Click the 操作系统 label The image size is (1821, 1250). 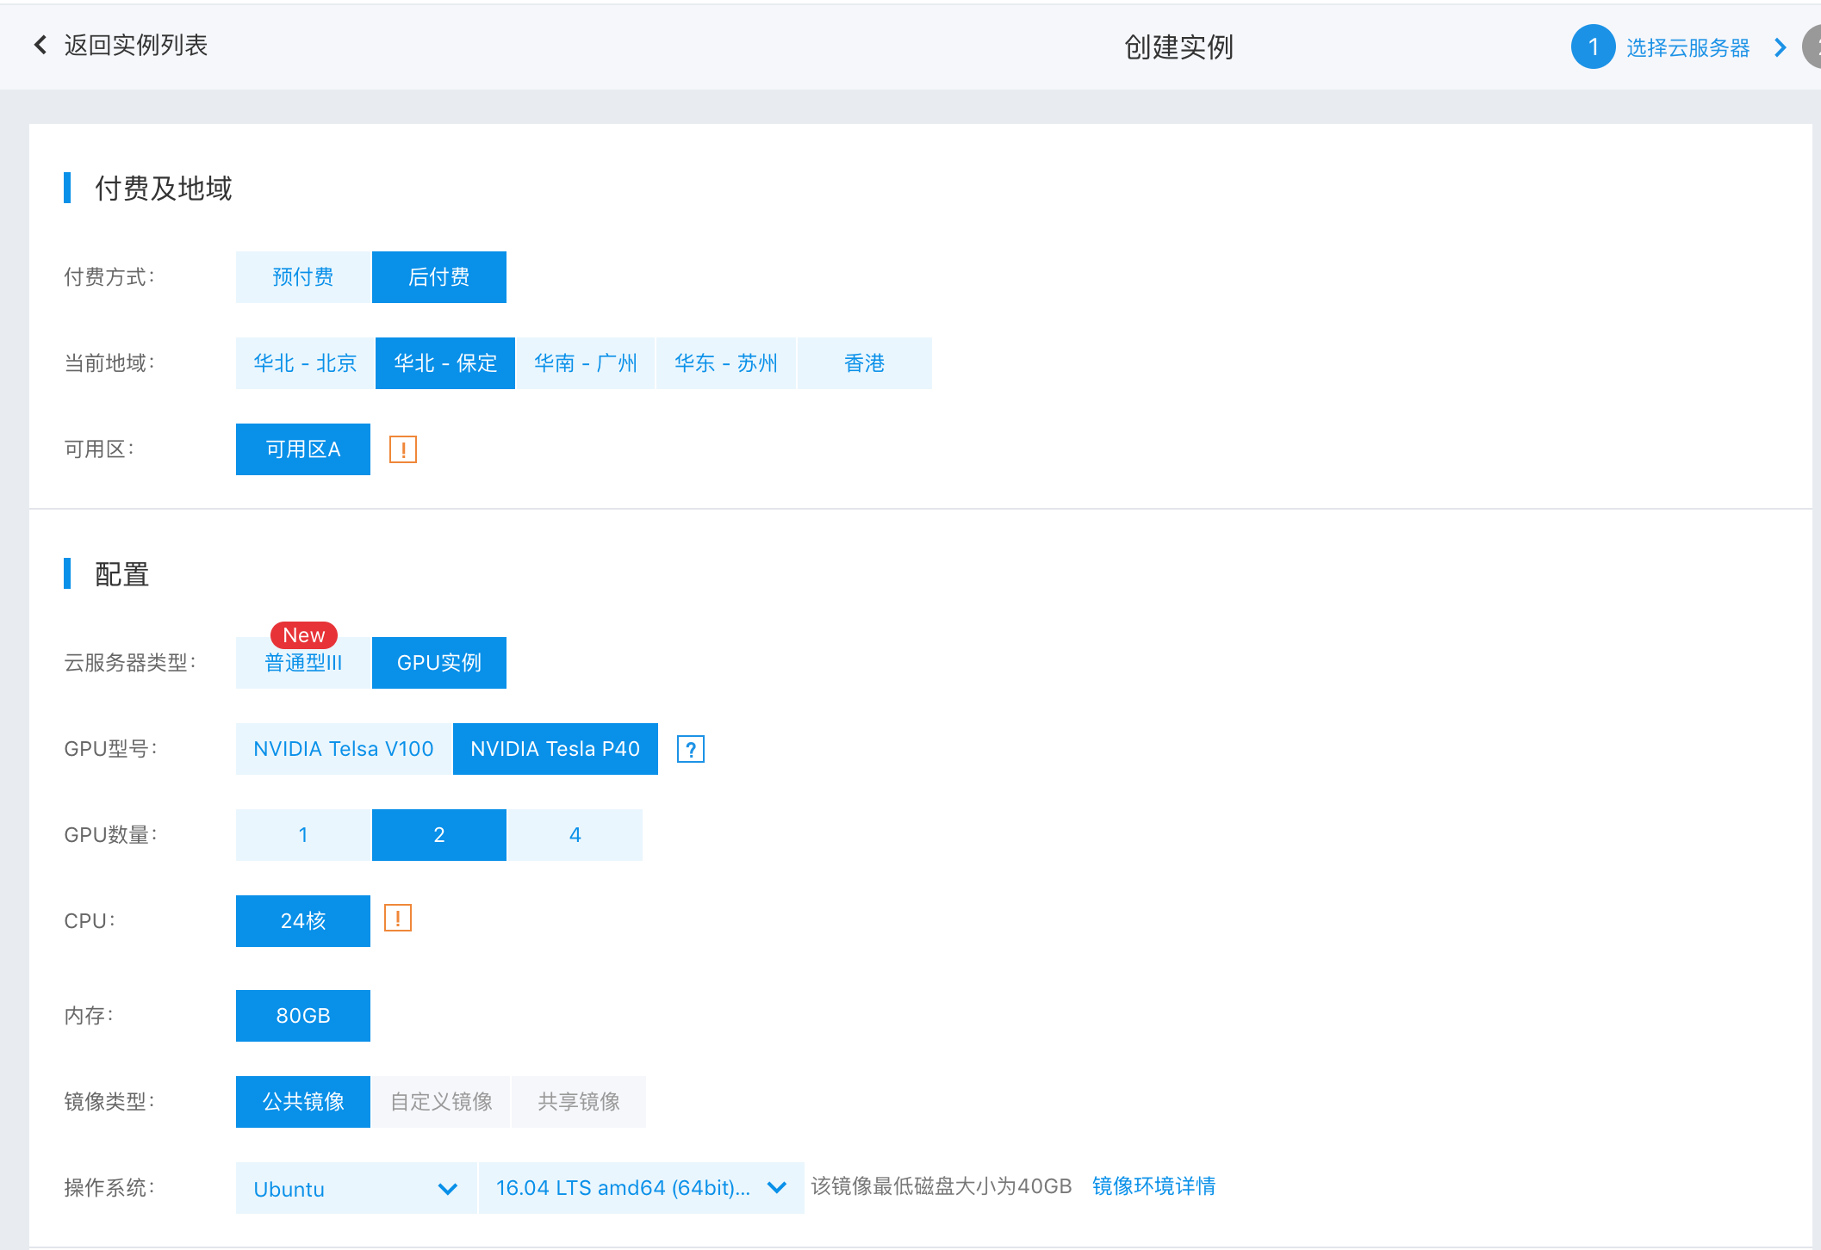click(109, 1188)
